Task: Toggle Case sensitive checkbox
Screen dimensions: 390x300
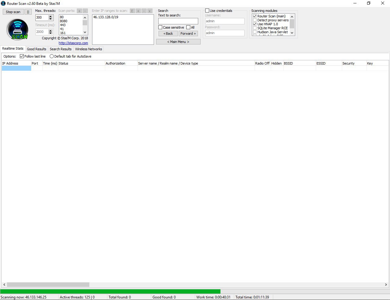Action: coord(160,27)
